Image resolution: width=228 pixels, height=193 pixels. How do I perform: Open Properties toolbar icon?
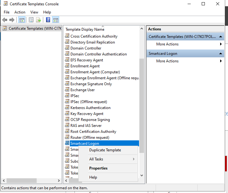31,20
